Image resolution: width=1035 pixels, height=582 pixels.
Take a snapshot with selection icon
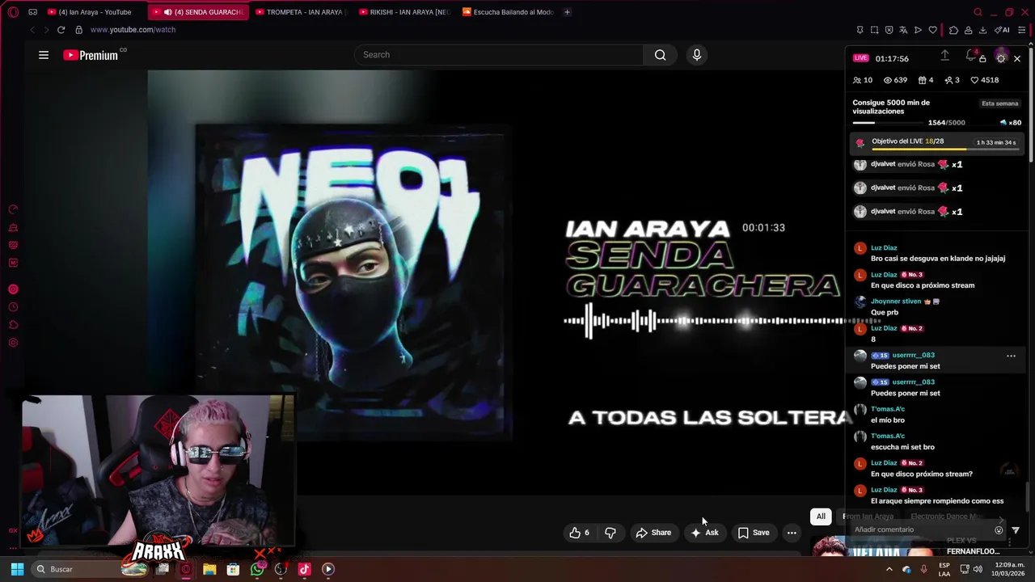click(874, 30)
